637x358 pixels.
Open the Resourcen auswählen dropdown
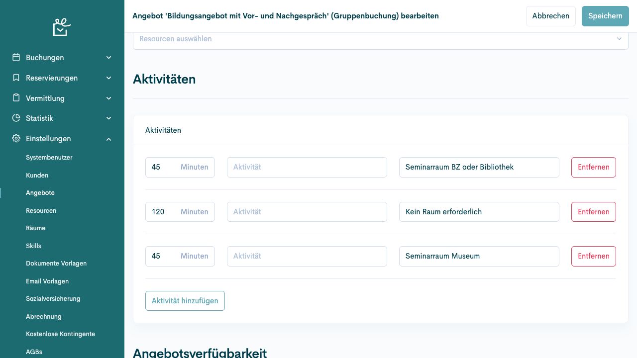coord(381,39)
